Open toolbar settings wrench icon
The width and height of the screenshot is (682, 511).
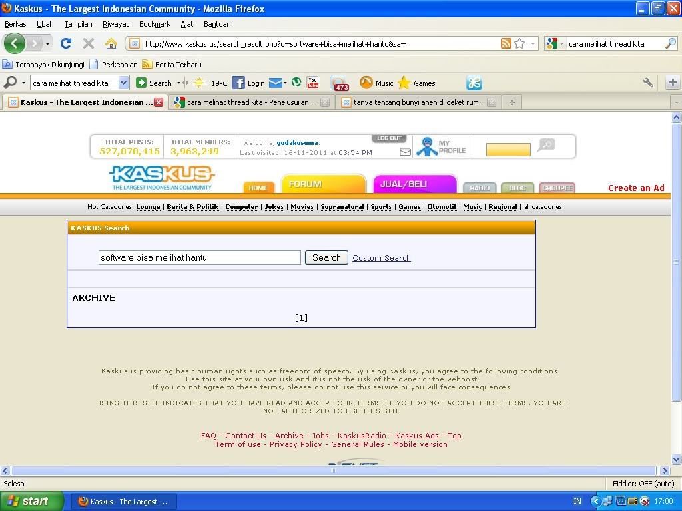coord(647,82)
